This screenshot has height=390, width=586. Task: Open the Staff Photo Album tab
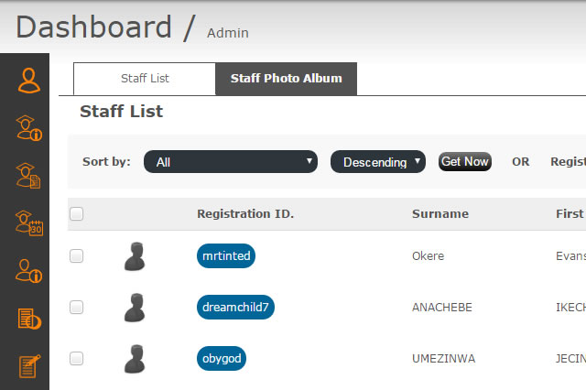tap(286, 79)
